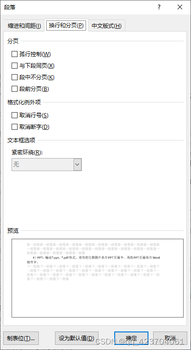The image size is (191, 350).
Task: Switch to 中文版式 tab
Action: [107, 26]
